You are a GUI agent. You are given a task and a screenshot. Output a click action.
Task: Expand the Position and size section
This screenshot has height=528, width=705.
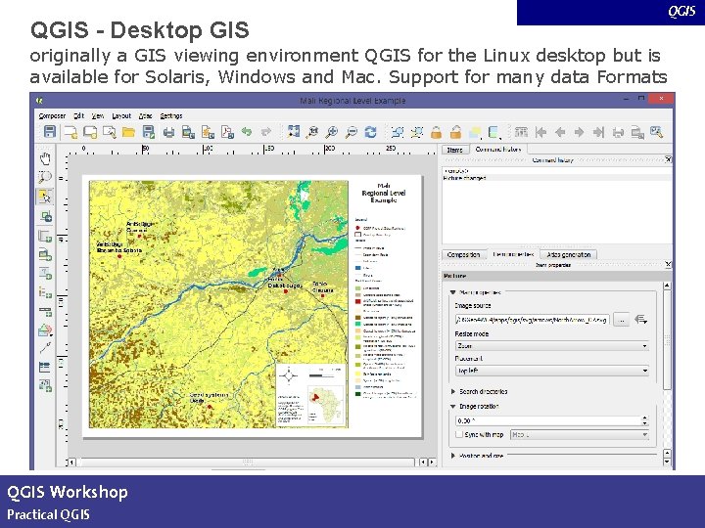[452, 456]
